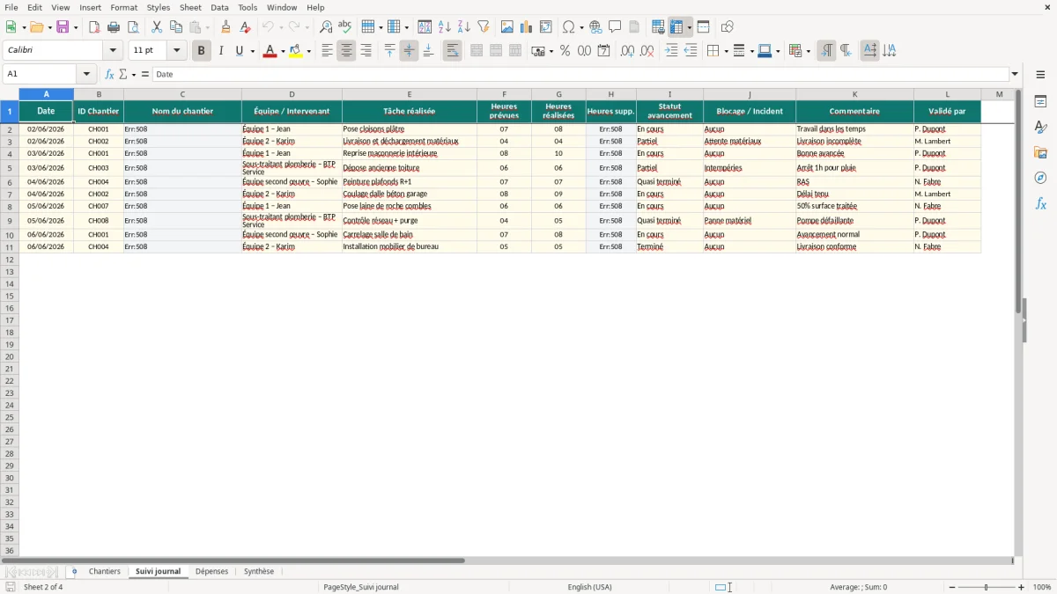Screen dimensions: 1057x594
Task: Click the Function Wizard fx icon
Action: click(110, 75)
